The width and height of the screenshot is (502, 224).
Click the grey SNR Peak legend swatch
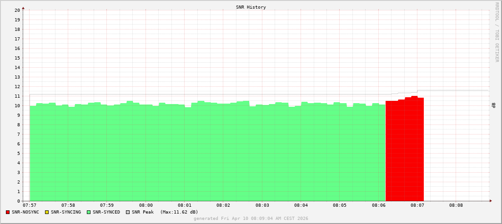[128, 212]
